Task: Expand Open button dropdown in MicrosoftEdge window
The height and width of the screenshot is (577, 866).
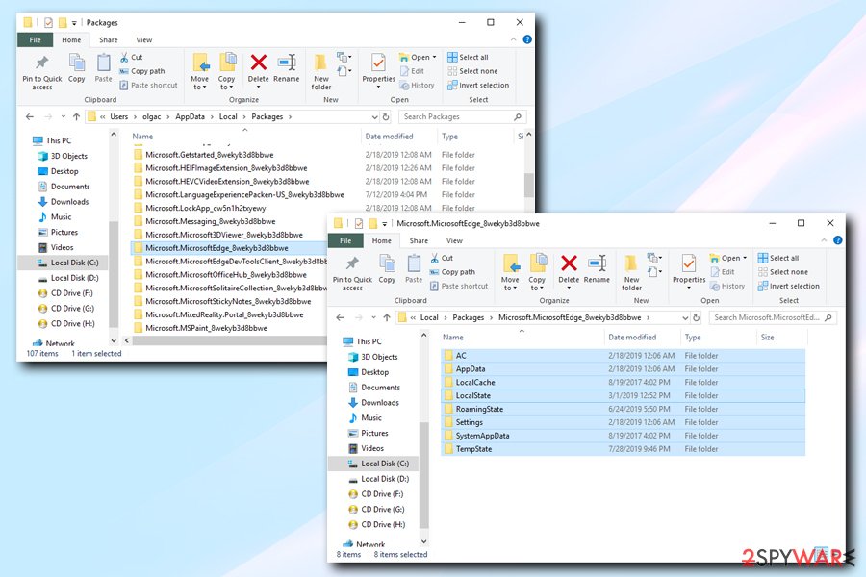Action: (745, 258)
